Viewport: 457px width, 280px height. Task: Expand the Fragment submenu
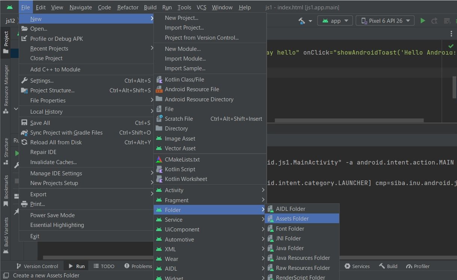[x=210, y=200]
